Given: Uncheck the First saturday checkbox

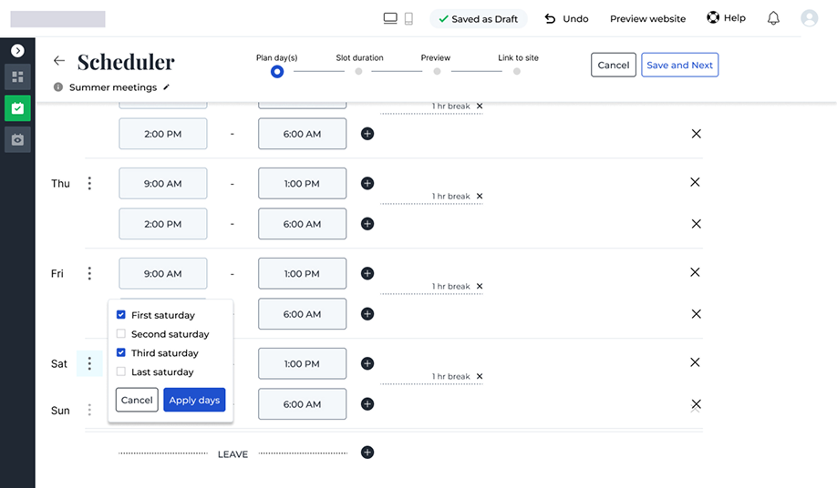Looking at the screenshot, I should point(121,315).
